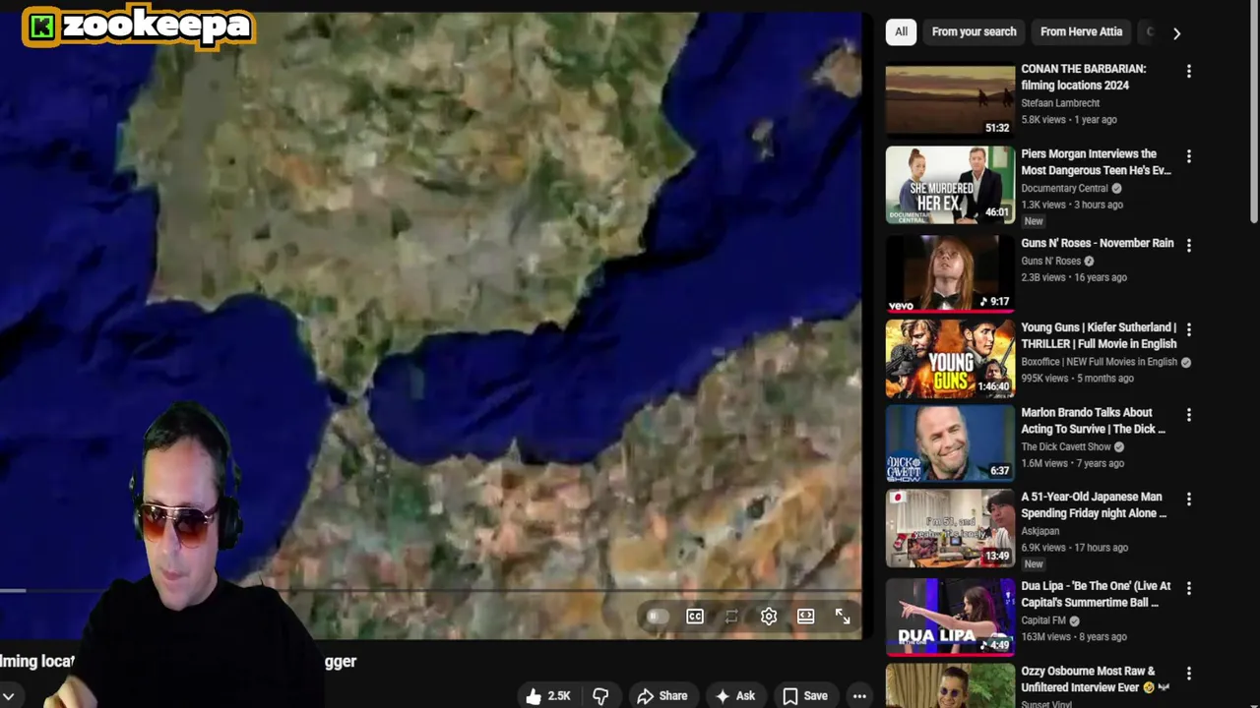Save the video to a playlist
The image size is (1260, 708).
click(805, 696)
